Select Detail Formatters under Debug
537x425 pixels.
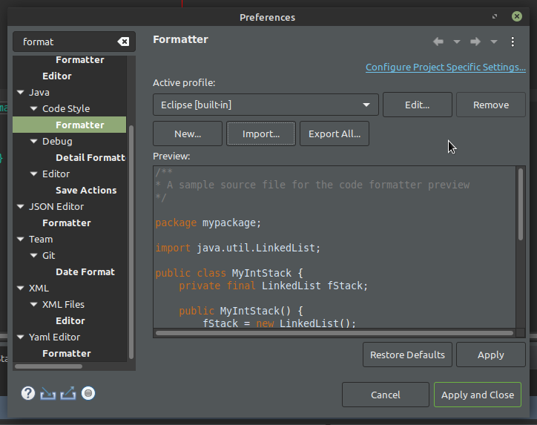(x=90, y=157)
